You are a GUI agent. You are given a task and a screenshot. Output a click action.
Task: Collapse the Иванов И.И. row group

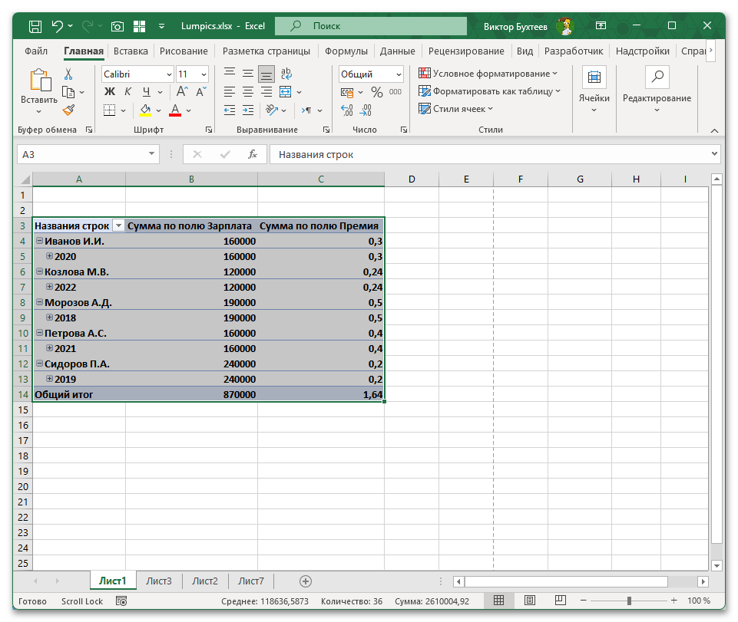pos(39,241)
